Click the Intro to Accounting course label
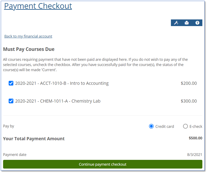Screen dimensions: 207x173 coord(62,83)
